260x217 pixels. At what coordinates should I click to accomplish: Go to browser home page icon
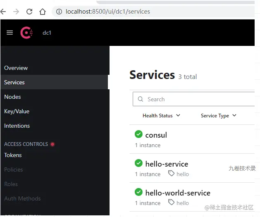[x=43, y=12]
